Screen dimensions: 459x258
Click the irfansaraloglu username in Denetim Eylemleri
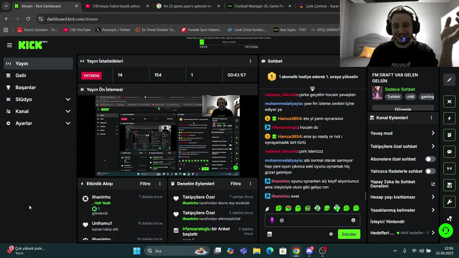point(197,229)
